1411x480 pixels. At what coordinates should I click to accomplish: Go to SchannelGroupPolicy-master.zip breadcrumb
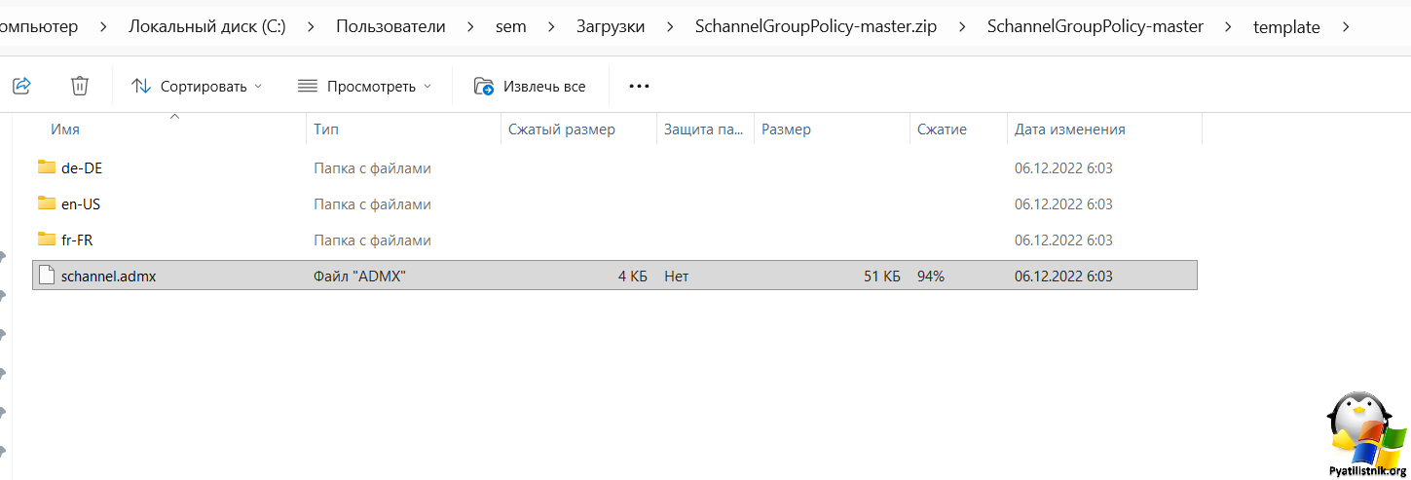pyautogui.click(x=816, y=26)
